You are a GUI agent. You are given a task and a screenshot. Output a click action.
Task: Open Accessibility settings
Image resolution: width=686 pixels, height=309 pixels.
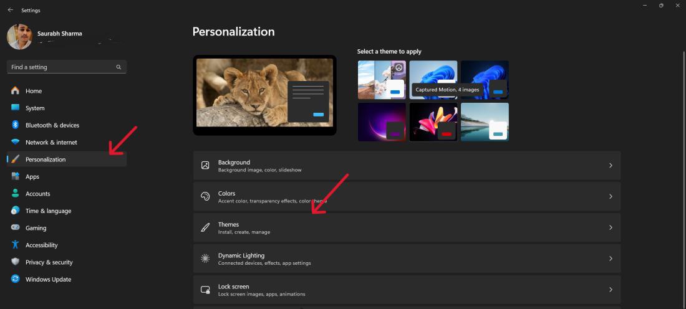[67, 245]
